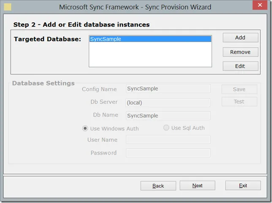Click the Sync Provision Wizard title bar
Image resolution: width=272 pixels, height=203 pixels.
[x=135, y=7]
